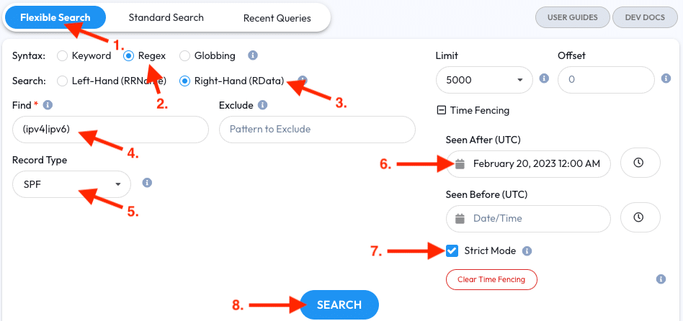Click the info icon next to Strict Mode

[527, 251]
